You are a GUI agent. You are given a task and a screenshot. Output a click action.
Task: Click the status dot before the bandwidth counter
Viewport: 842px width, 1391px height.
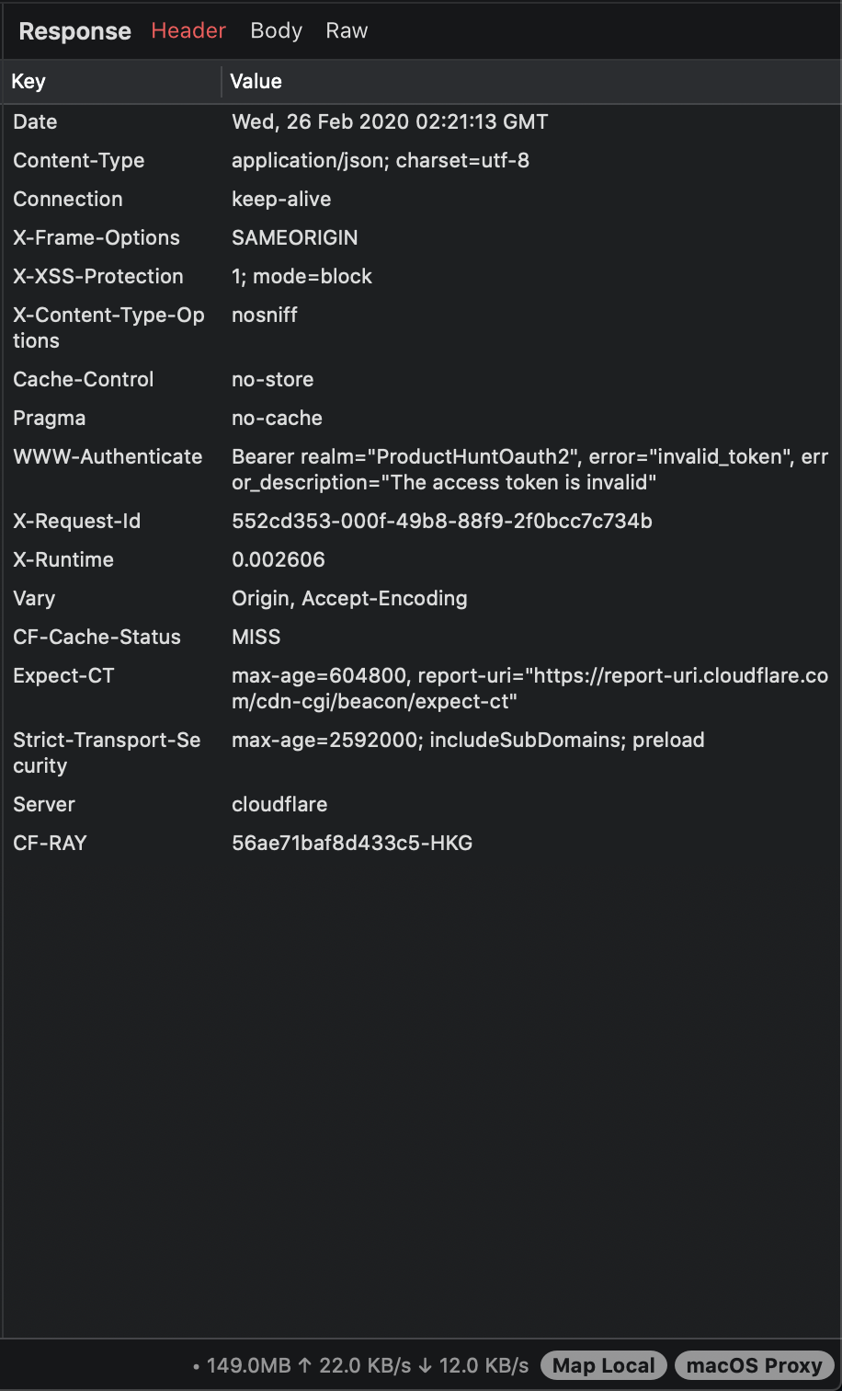(196, 1365)
